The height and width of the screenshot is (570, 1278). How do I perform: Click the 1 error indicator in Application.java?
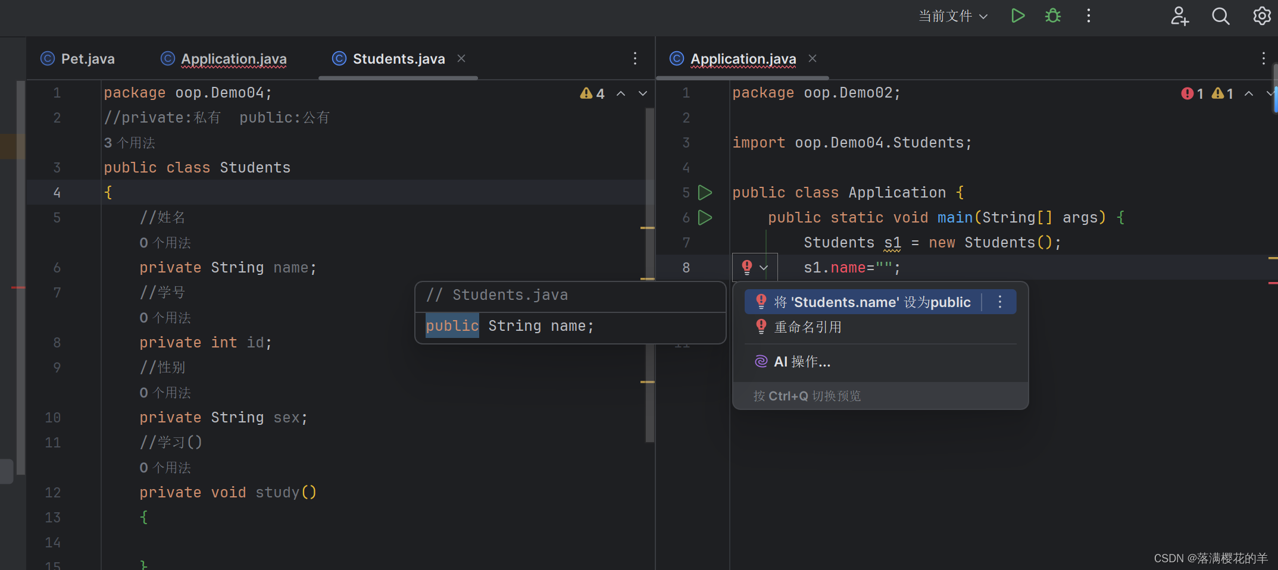point(1192,93)
